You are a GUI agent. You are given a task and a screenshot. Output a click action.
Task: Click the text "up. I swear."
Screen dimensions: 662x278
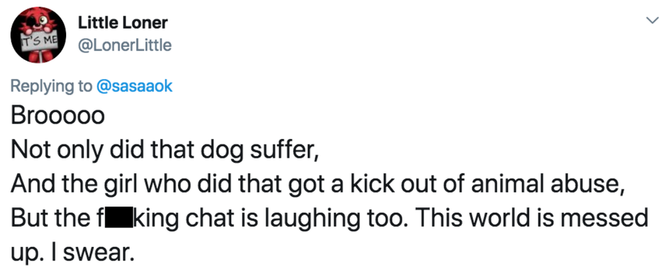[73, 254]
